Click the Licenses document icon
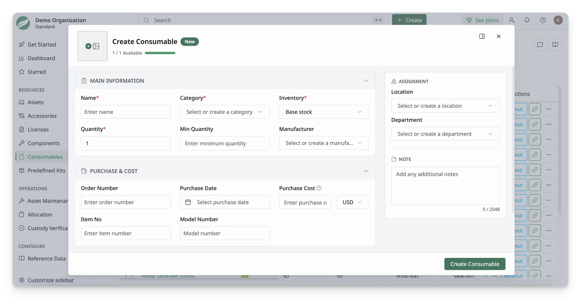 [21, 130]
